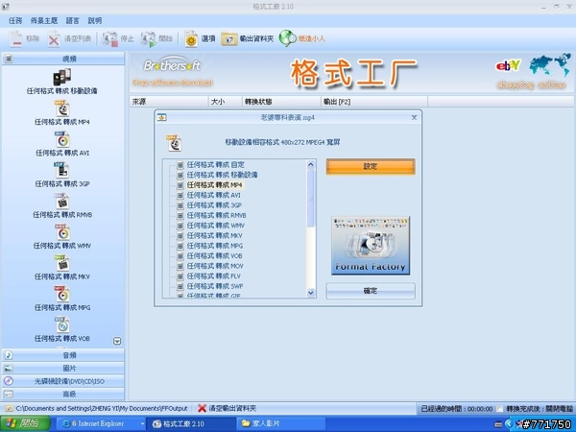Click the orange 設定 button

[371, 166]
